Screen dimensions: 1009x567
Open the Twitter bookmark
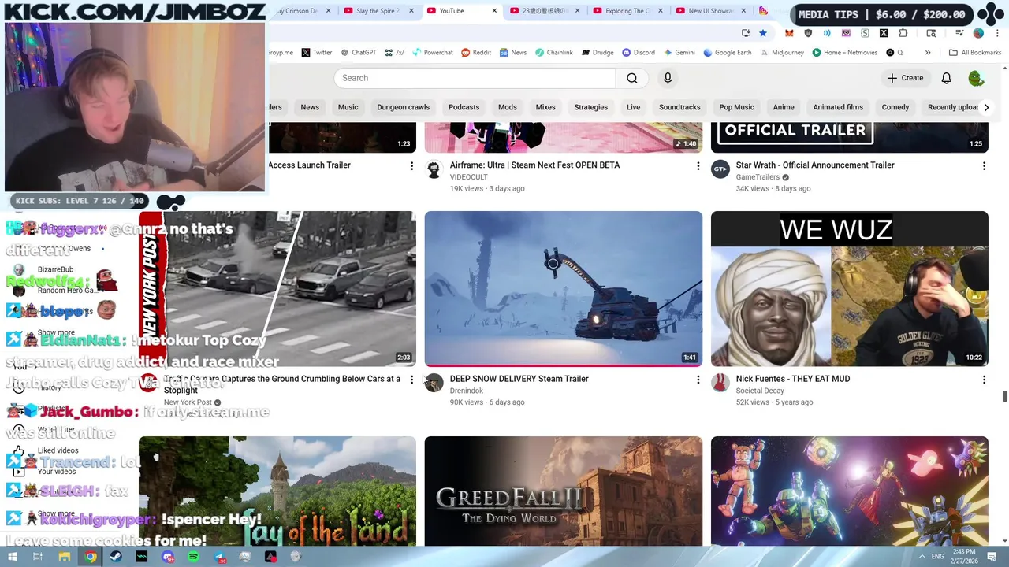click(x=317, y=53)
